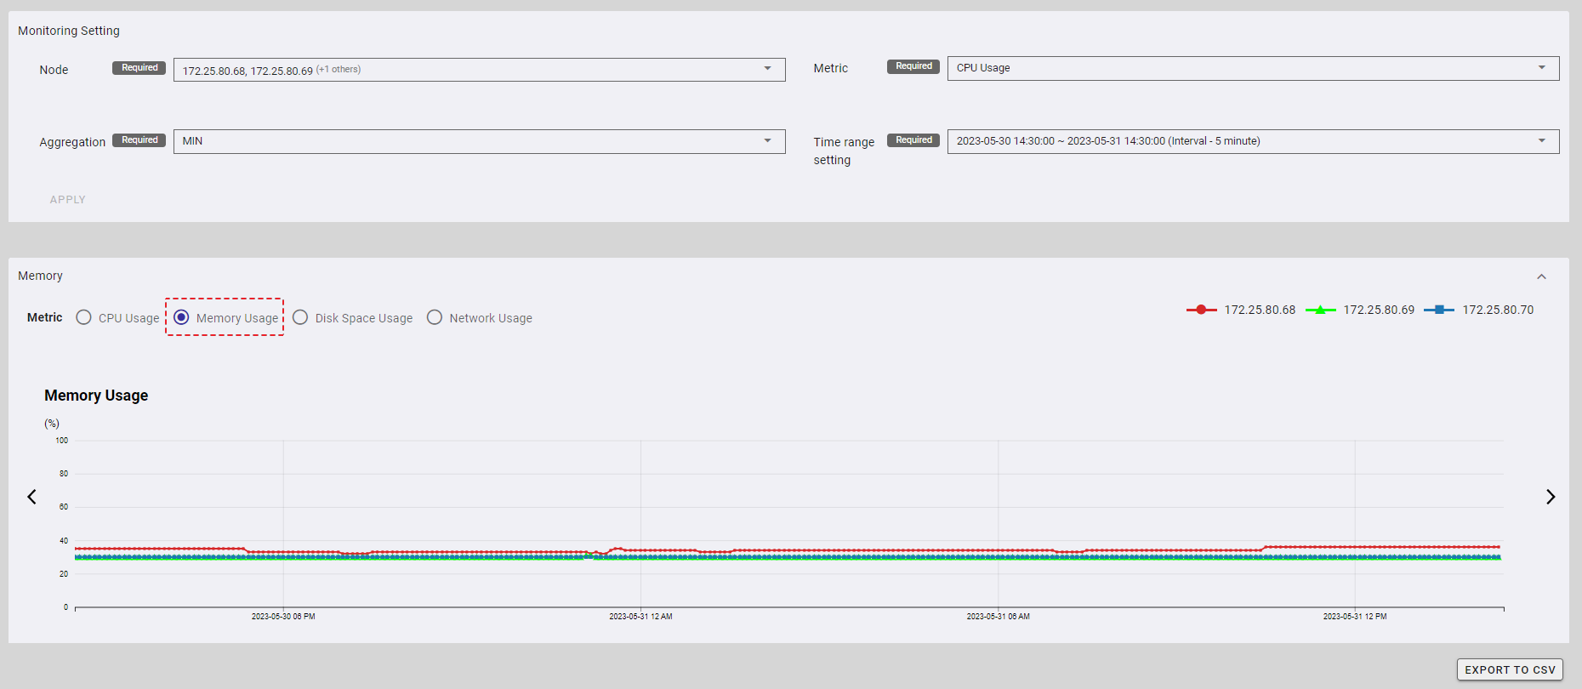Viewport: 1582px width, 689px height.
Task: Click the EXPORT TO CSV button
Action: pyautogui.click(x=1510, y=669)
